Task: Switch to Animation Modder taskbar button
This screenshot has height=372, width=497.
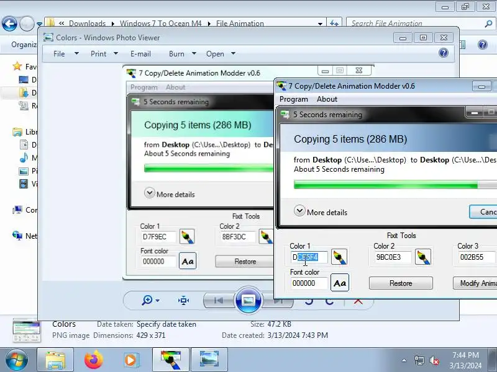Action: [x=171, y=360]
